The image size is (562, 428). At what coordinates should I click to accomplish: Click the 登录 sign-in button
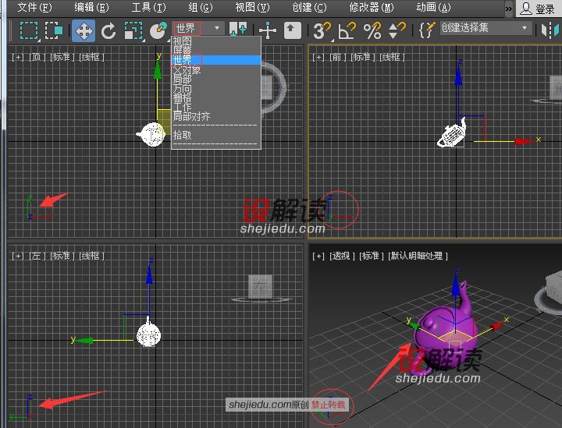[x=538, y=9]
